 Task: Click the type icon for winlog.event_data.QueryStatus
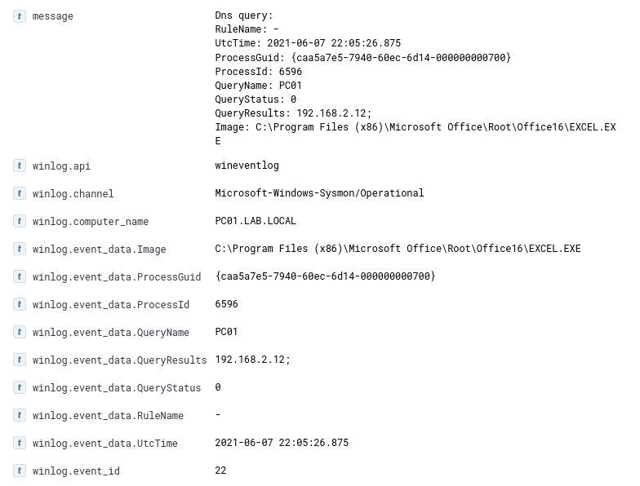click(x=20, y=387)
